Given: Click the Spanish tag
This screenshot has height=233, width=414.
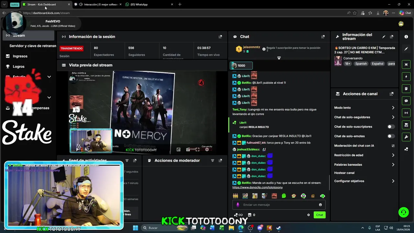Looking at the screenshot, I should point(361,64).
